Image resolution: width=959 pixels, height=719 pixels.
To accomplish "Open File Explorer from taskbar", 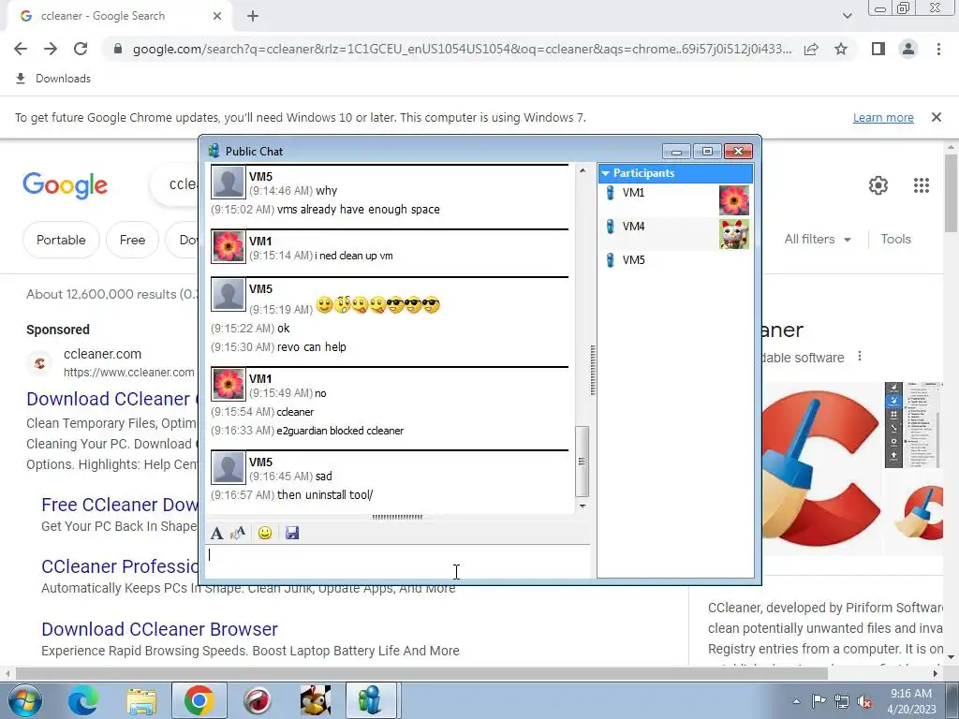I will click(x=142, y=700).
